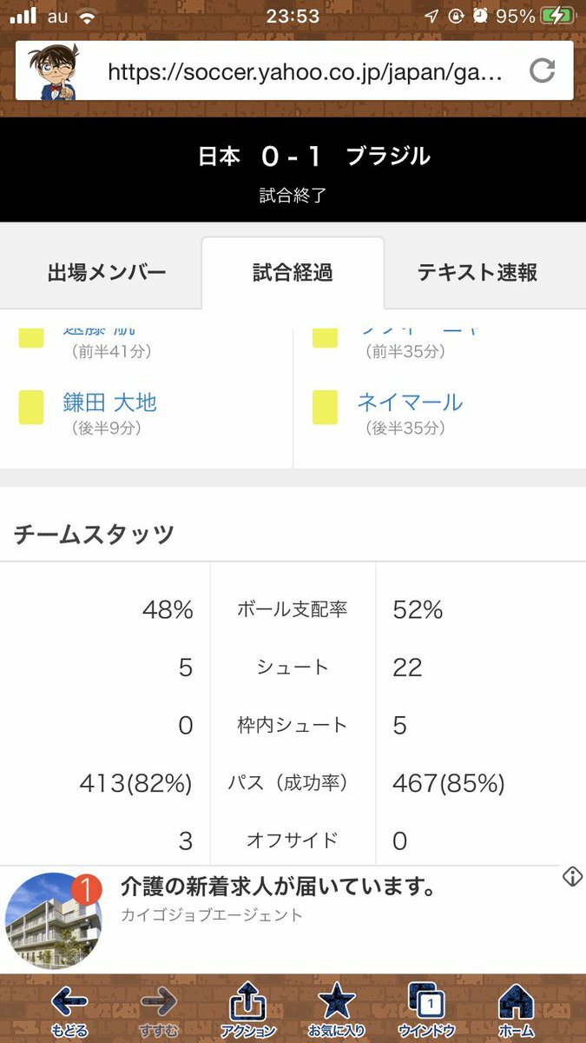The height and width of the screenshot is (1043, 586).
Task: Tap the battery indicator in status bar
Action: pos(556,17)
